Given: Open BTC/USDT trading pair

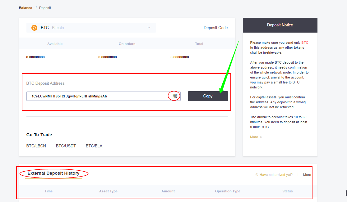Looking at the screenshot, I should click(66, 146).
